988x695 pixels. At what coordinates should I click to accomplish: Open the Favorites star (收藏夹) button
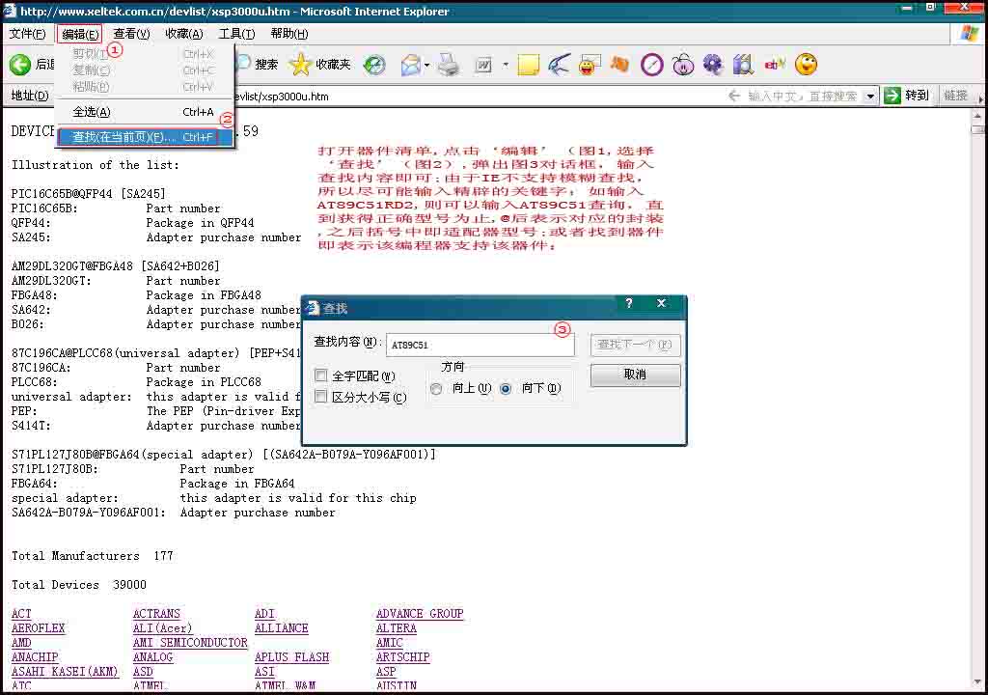coord(320,65)
